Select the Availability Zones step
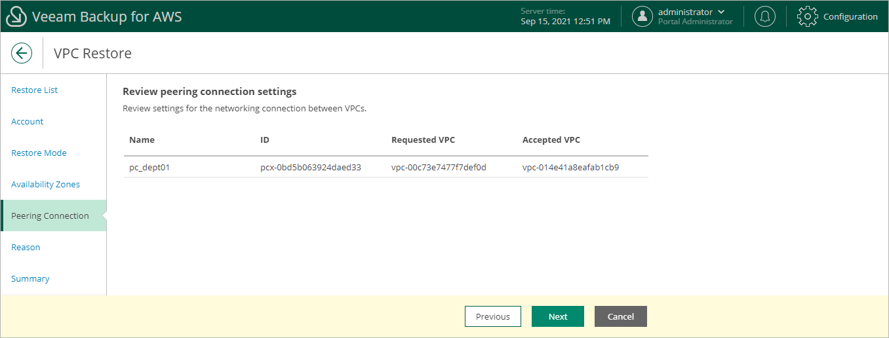Image resolution: width=889 pixels, height=338 pixels. point(46,185)
